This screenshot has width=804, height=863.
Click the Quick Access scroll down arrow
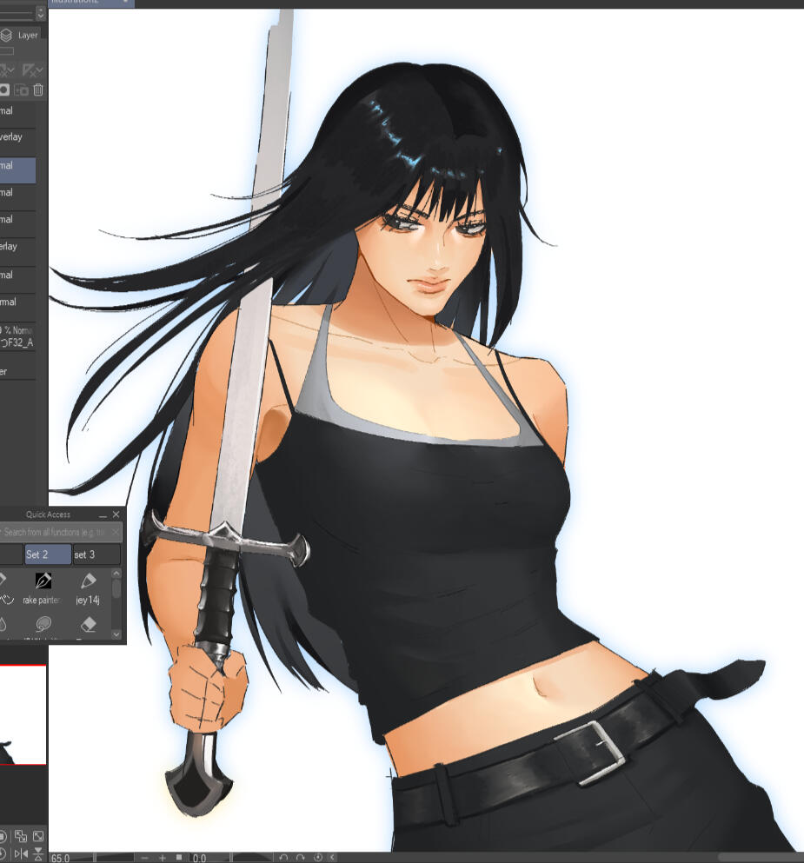[x=116, y=634]
